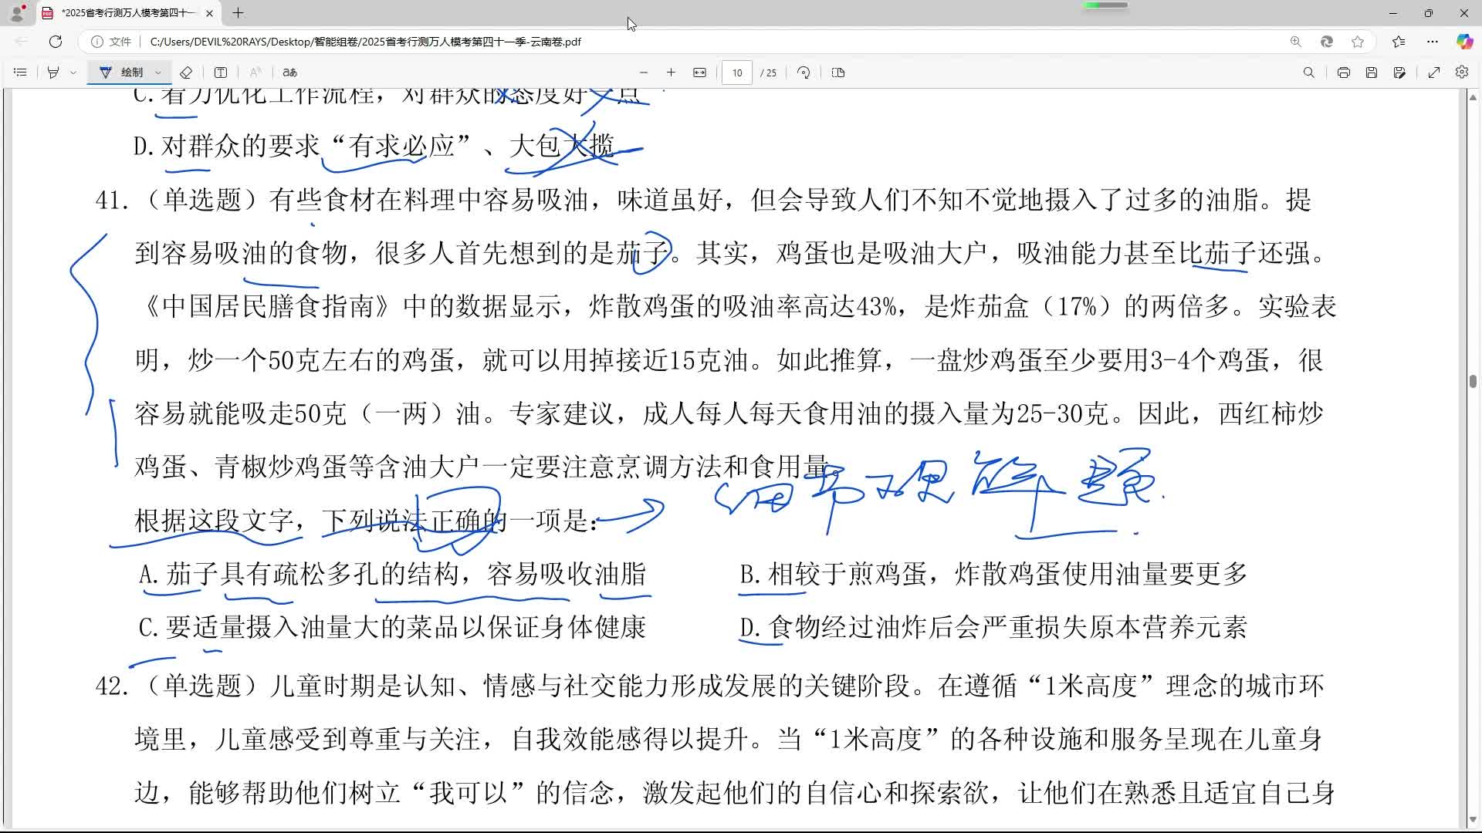1482x833 pixels.
Task: Activate the eraser tool
Action: coord(186,72)
